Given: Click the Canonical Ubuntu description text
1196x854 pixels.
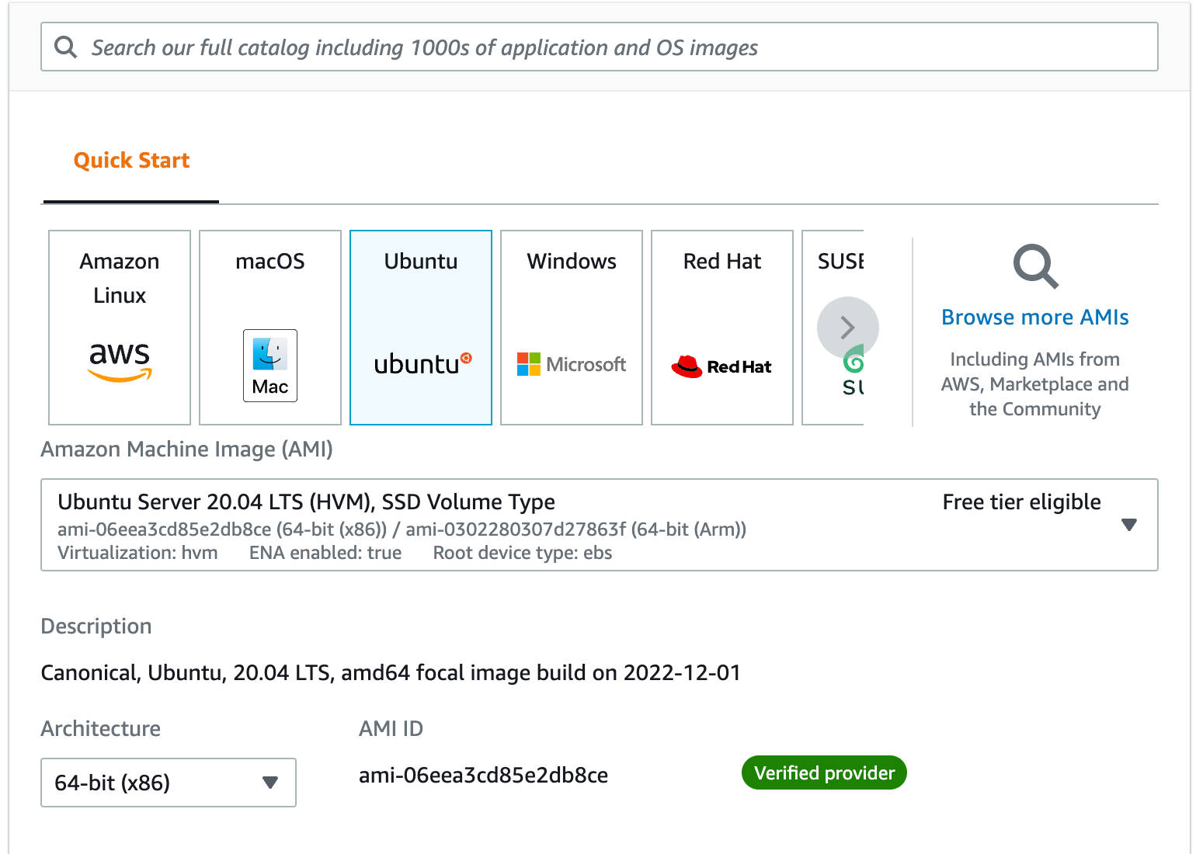Looking at the screenshot, I should click(391, 672).
